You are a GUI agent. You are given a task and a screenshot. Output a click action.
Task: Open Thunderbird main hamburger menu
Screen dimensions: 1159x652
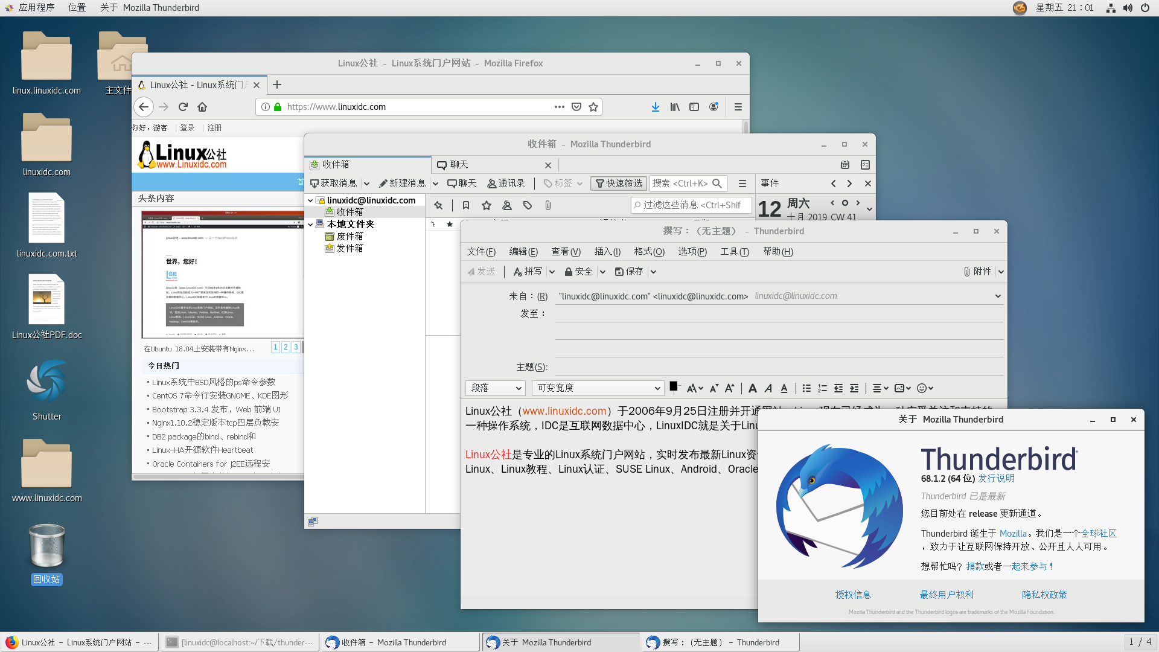click(x=742, y=184)
